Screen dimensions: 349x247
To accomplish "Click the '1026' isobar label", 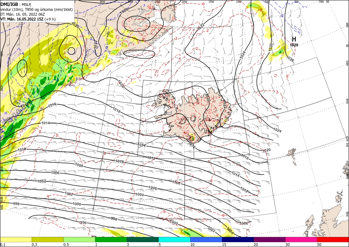I will (271, 47).
